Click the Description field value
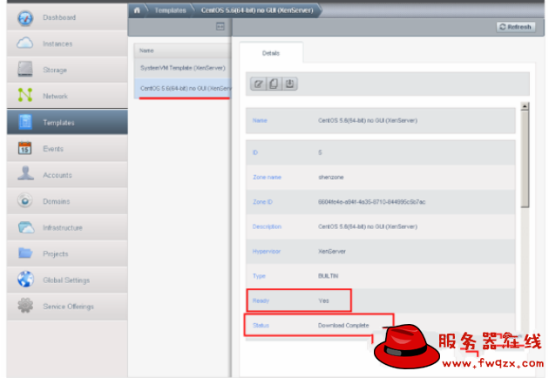 point(368,226)
